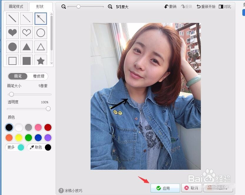This screenshot has width=245, height=195.
Task: Apply changes with 应用 button
Action: pyautogui.click(x=165, y=188)
